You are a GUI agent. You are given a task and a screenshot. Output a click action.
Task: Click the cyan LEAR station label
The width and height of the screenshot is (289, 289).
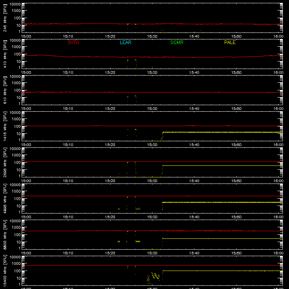(x=125, y=42)
